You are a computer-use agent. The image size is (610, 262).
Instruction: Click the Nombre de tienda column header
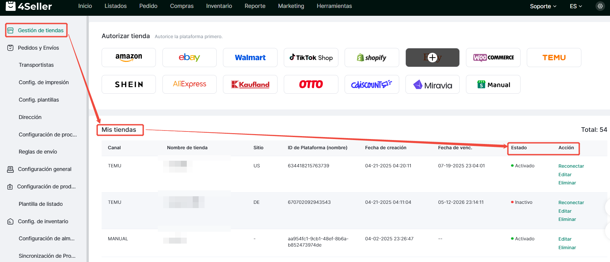tap(187, 148)
